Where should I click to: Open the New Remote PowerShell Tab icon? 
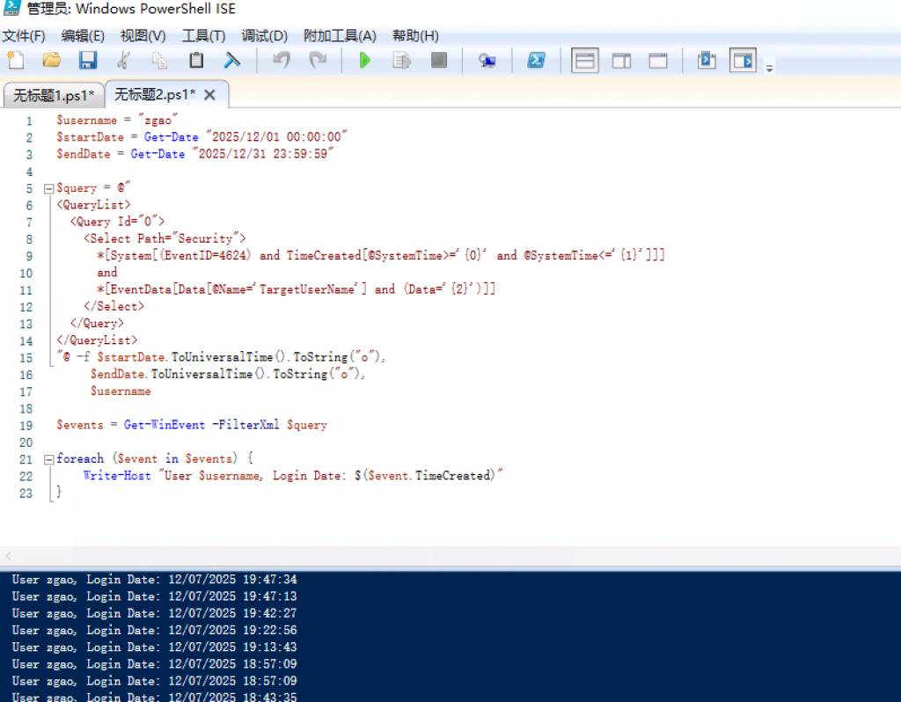(x=487, y=61)
